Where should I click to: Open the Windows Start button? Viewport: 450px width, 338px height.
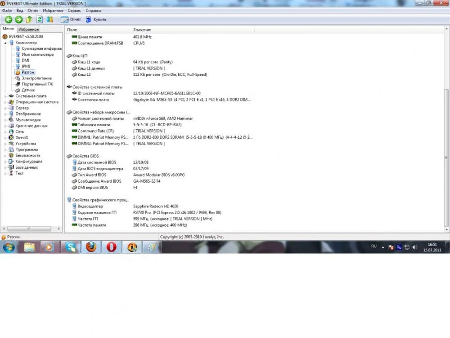(9, 247)
